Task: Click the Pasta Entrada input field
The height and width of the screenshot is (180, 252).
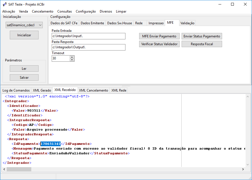Action: tap(89, 36)
